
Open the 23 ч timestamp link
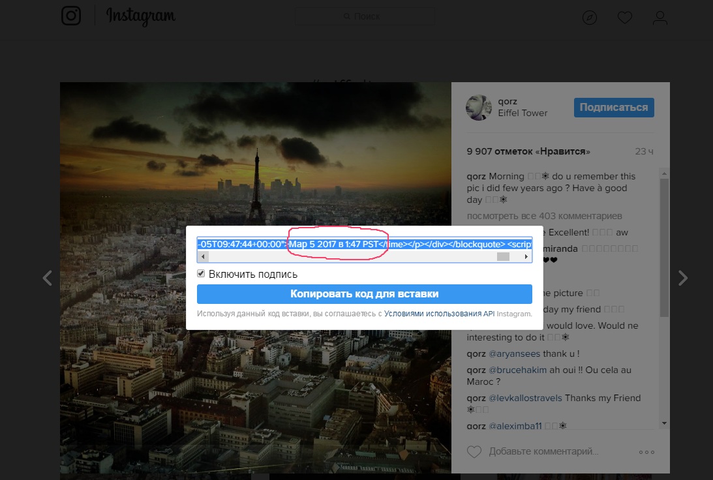(x=644, y=151)
